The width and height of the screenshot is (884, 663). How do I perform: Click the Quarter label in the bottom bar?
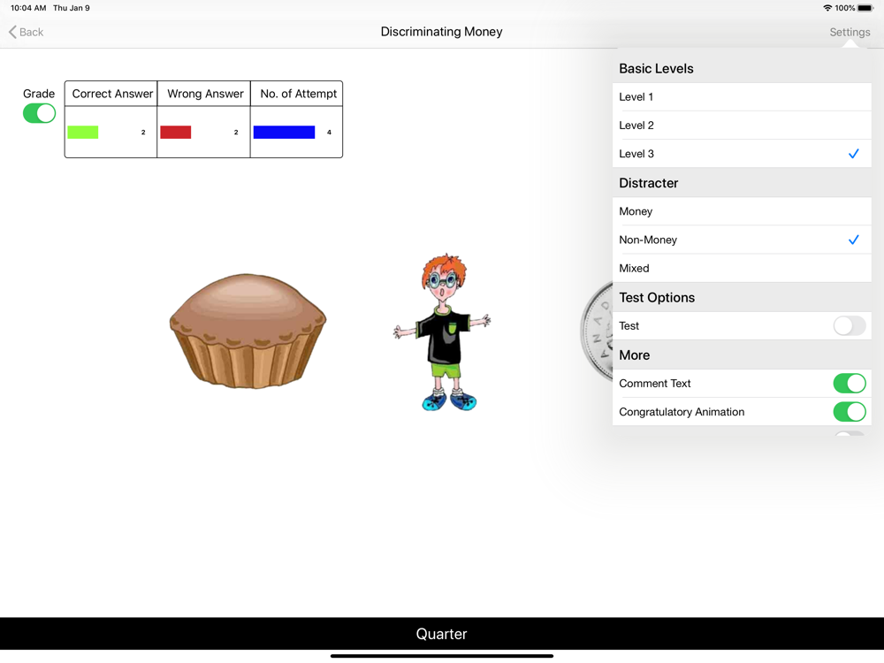tap(441, 634)
